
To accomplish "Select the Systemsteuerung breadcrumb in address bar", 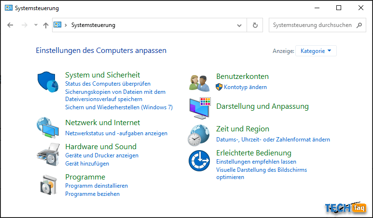I will click(93, 25).
